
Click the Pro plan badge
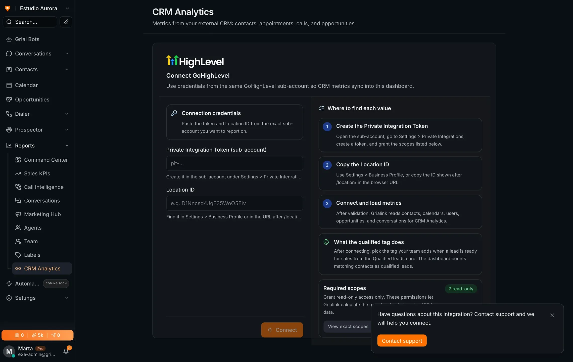[40, 348]
